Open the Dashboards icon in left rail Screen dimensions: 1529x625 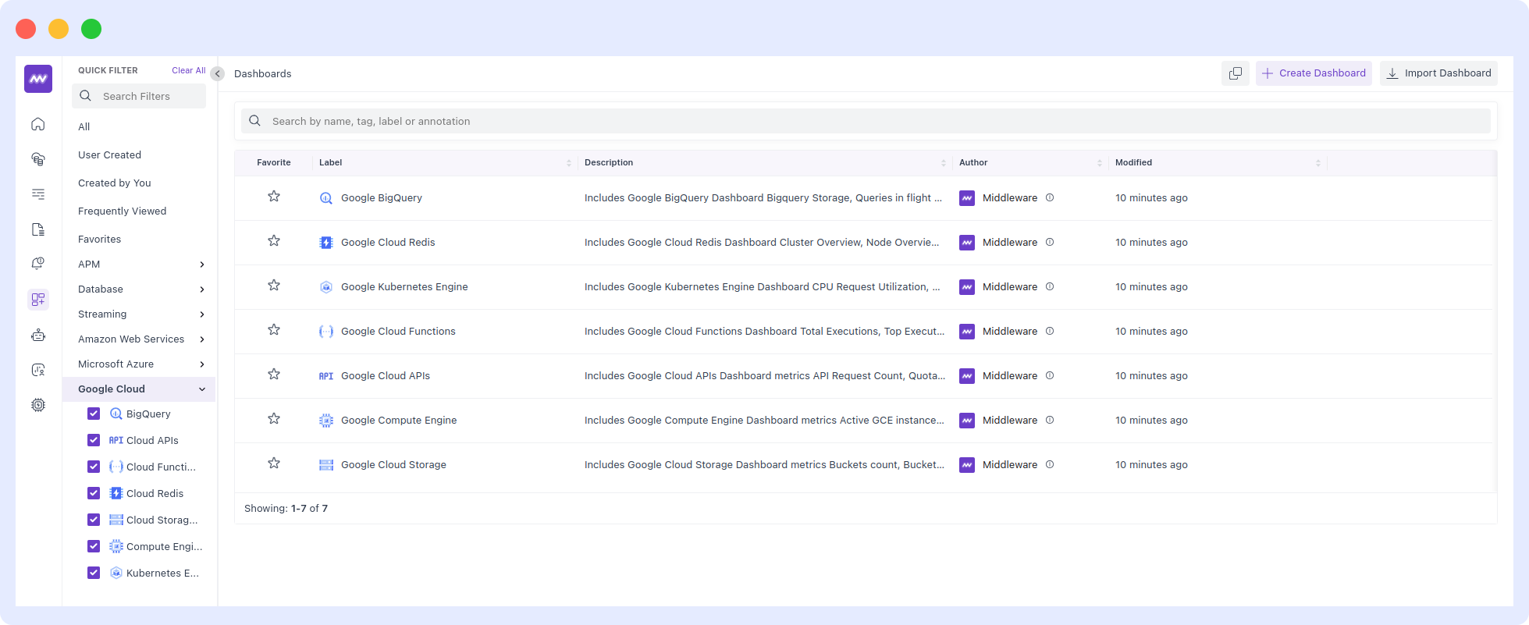(x=38, y=300)
